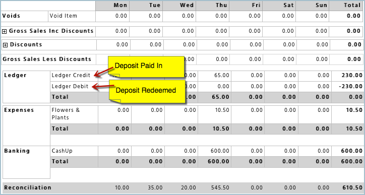Click the Flowers & Plants row label
This screenshot has width=365, height=195.
click(x=66, y=114)
